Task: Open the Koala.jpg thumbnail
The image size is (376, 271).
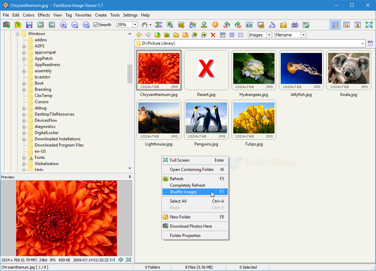Action: (348, 68)
